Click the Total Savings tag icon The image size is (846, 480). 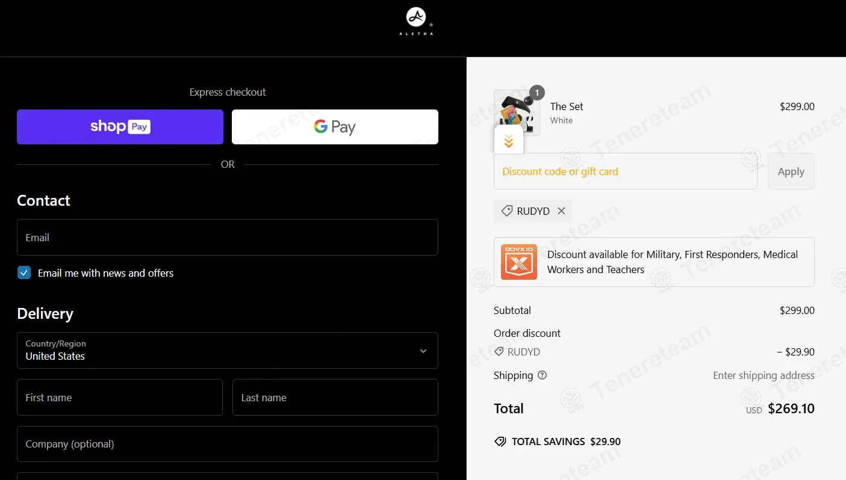500,442
